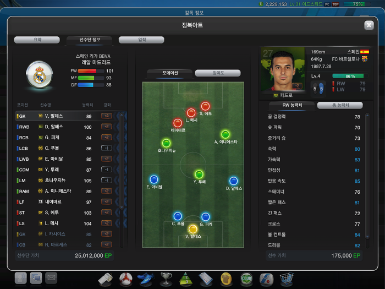Click the scroll down arrow of stats list
The height and width of the screenshot is (289, 385).
point(367,237)
